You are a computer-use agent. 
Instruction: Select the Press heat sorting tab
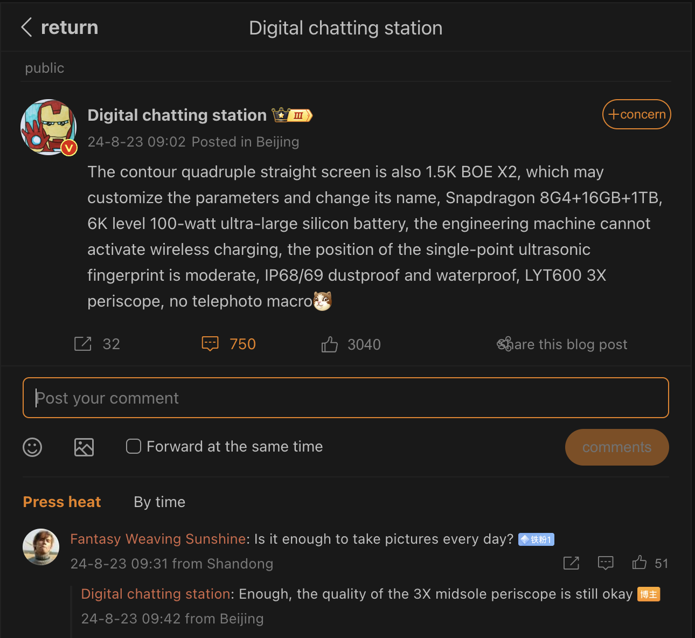click(61, 502)
